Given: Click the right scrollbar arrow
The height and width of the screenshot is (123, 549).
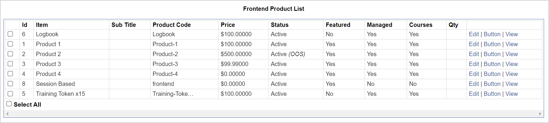Looking at the screenshot, I should pyautogui.click(x=540, y=114).
